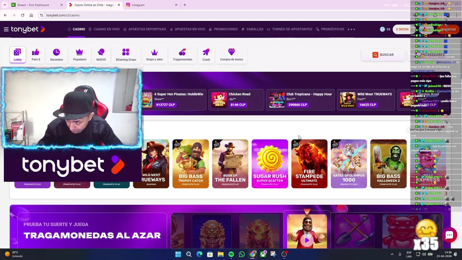
Task: Open OBS Studio from taskbar
Action: [x=284, y=254]
